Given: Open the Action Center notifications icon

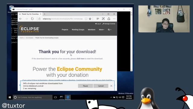Looking at the screenshot, I should click(123, 97).
